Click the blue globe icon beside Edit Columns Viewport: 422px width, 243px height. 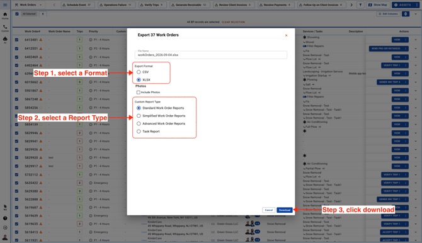pos(406,14)
